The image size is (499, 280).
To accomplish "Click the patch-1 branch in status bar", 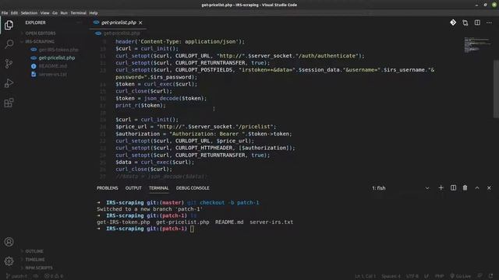I will 16,276.
